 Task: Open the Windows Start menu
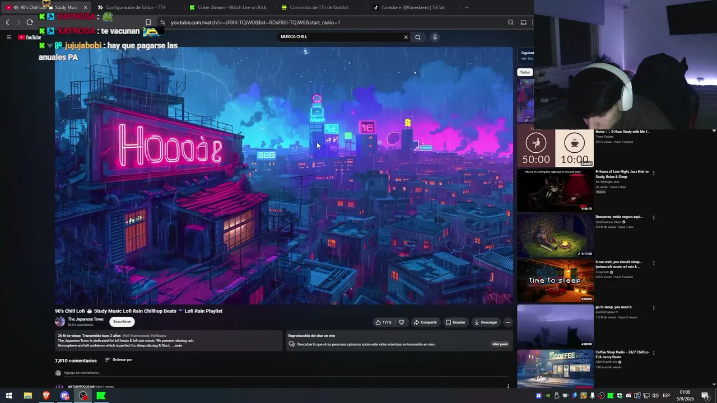point(9,396)
